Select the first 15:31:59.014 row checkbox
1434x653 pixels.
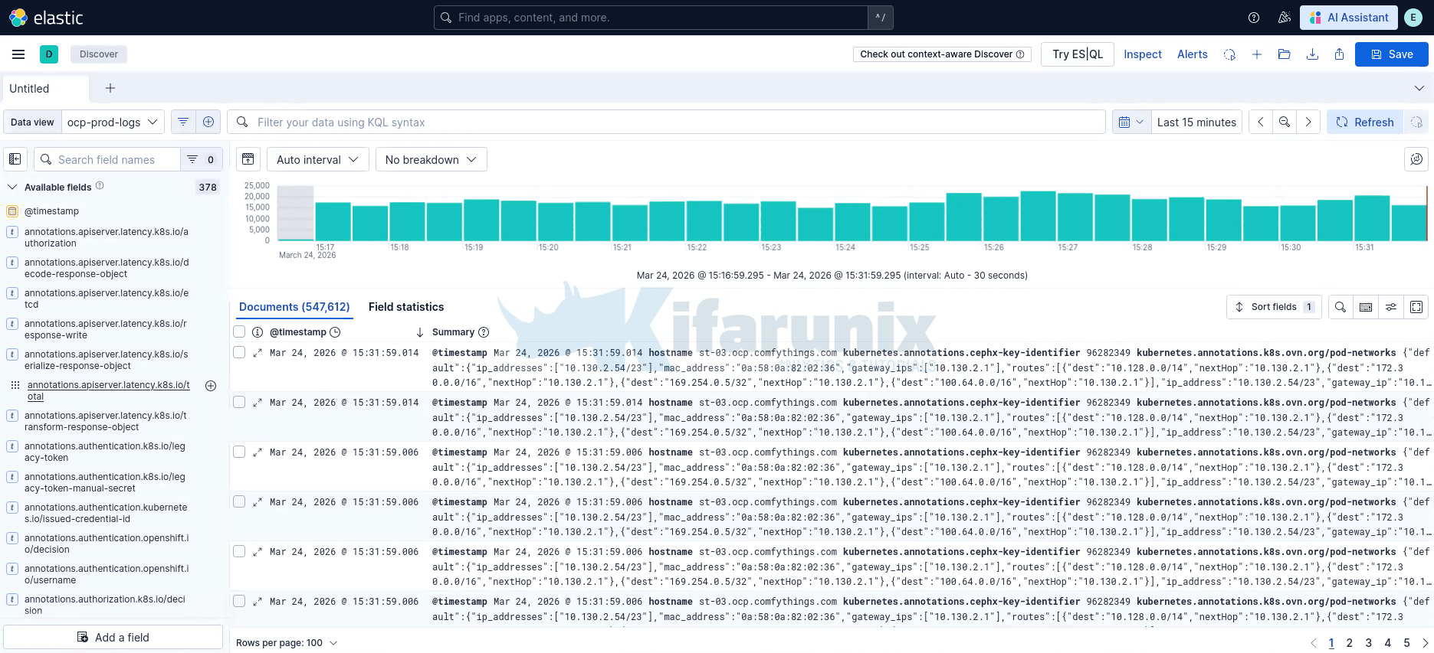(239, 352)
